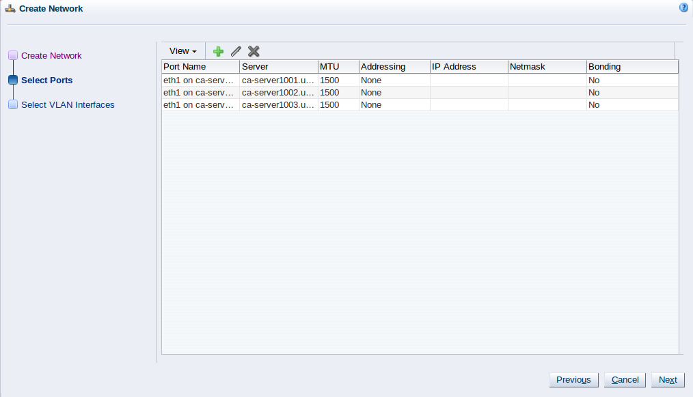693x397 pixels.
Task: Click the Next button
Action: 668,380
